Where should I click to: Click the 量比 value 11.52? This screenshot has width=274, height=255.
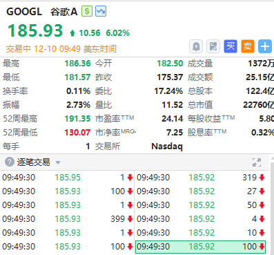point(173,105)
